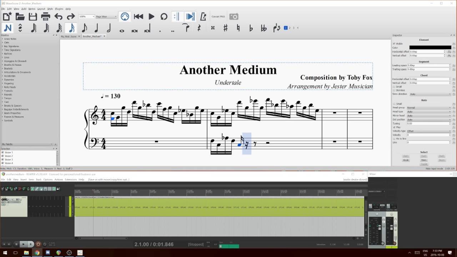The image size is (457, 257).
Task: Toggle loop playback in MuseScore
Action: point(164,16)
